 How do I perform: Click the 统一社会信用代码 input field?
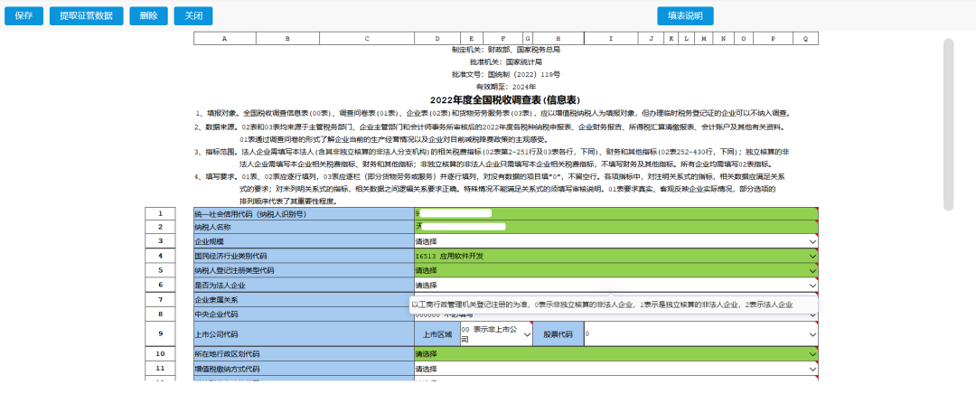pyautogui.click(x=616, y=213)
